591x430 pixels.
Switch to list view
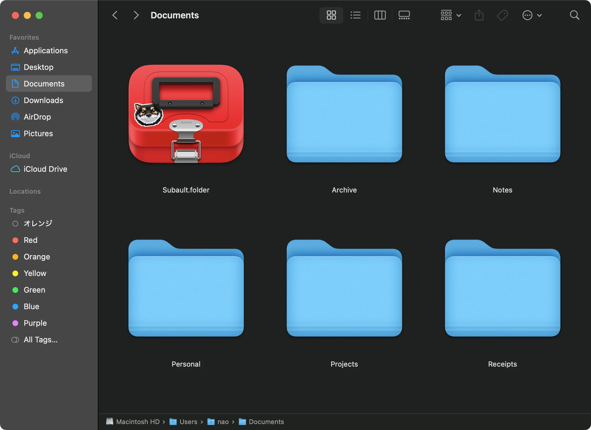pyautogui.click(x=355, y=15)
